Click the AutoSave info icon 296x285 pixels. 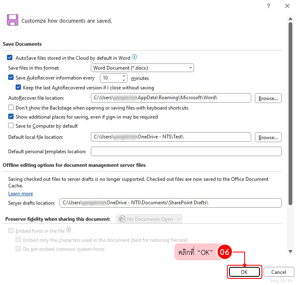134,58
